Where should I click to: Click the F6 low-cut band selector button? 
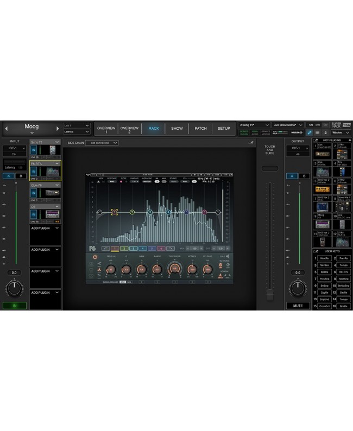coord(105,249)
